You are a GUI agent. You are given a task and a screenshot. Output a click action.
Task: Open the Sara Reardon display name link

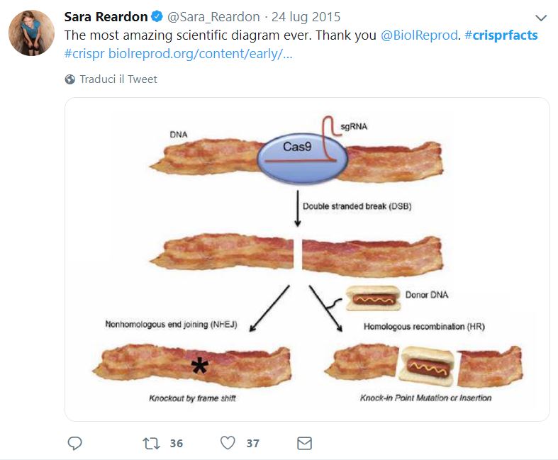[x=106, y=17]
